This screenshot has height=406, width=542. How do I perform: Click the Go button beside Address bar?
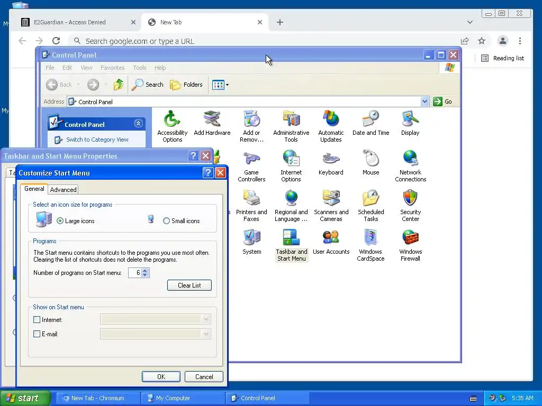click(x=443, y=101)
